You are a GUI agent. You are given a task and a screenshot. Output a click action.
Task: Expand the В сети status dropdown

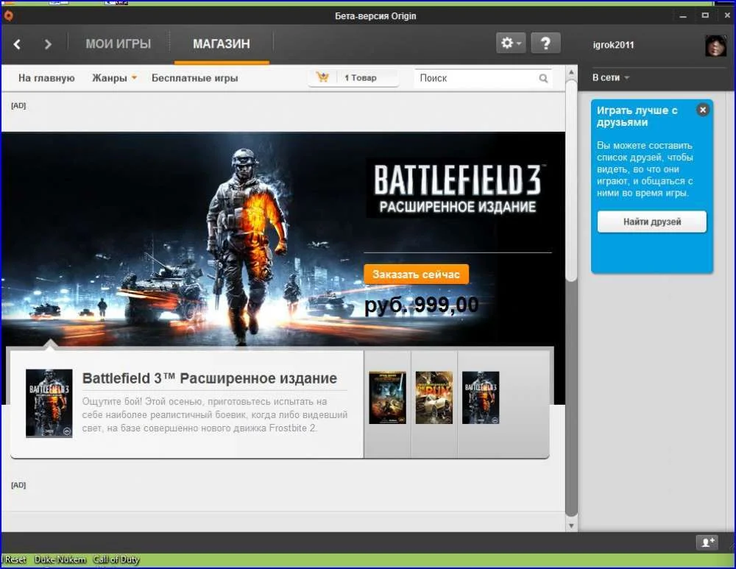pos(611,77)
